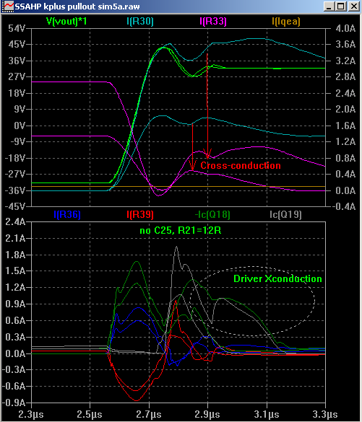Click the Ic(Q19) trace label

(285, 214)
